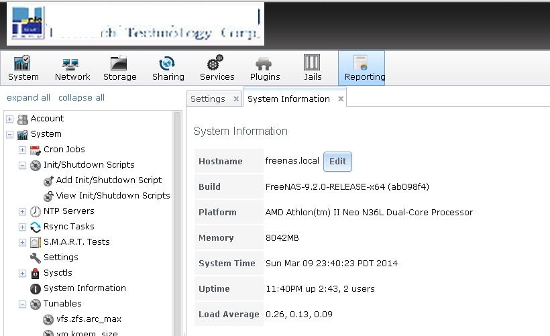Click the System Information page heading
The image size is (550, 336).
[x=240, y=131]
